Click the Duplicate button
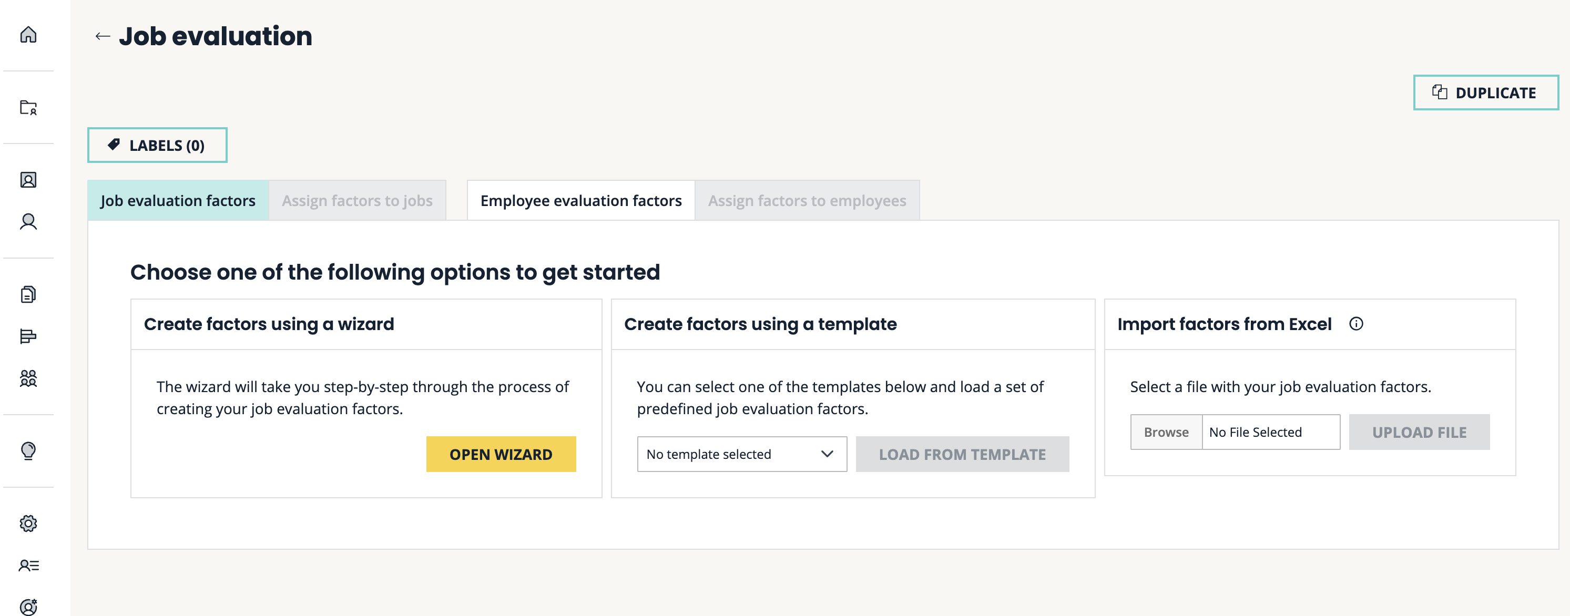The image size is (1570, 616). 1485,93
